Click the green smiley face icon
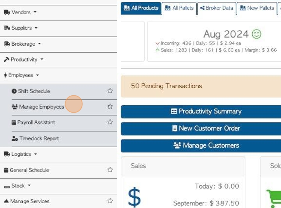281x208 pixels. point(256,34)
